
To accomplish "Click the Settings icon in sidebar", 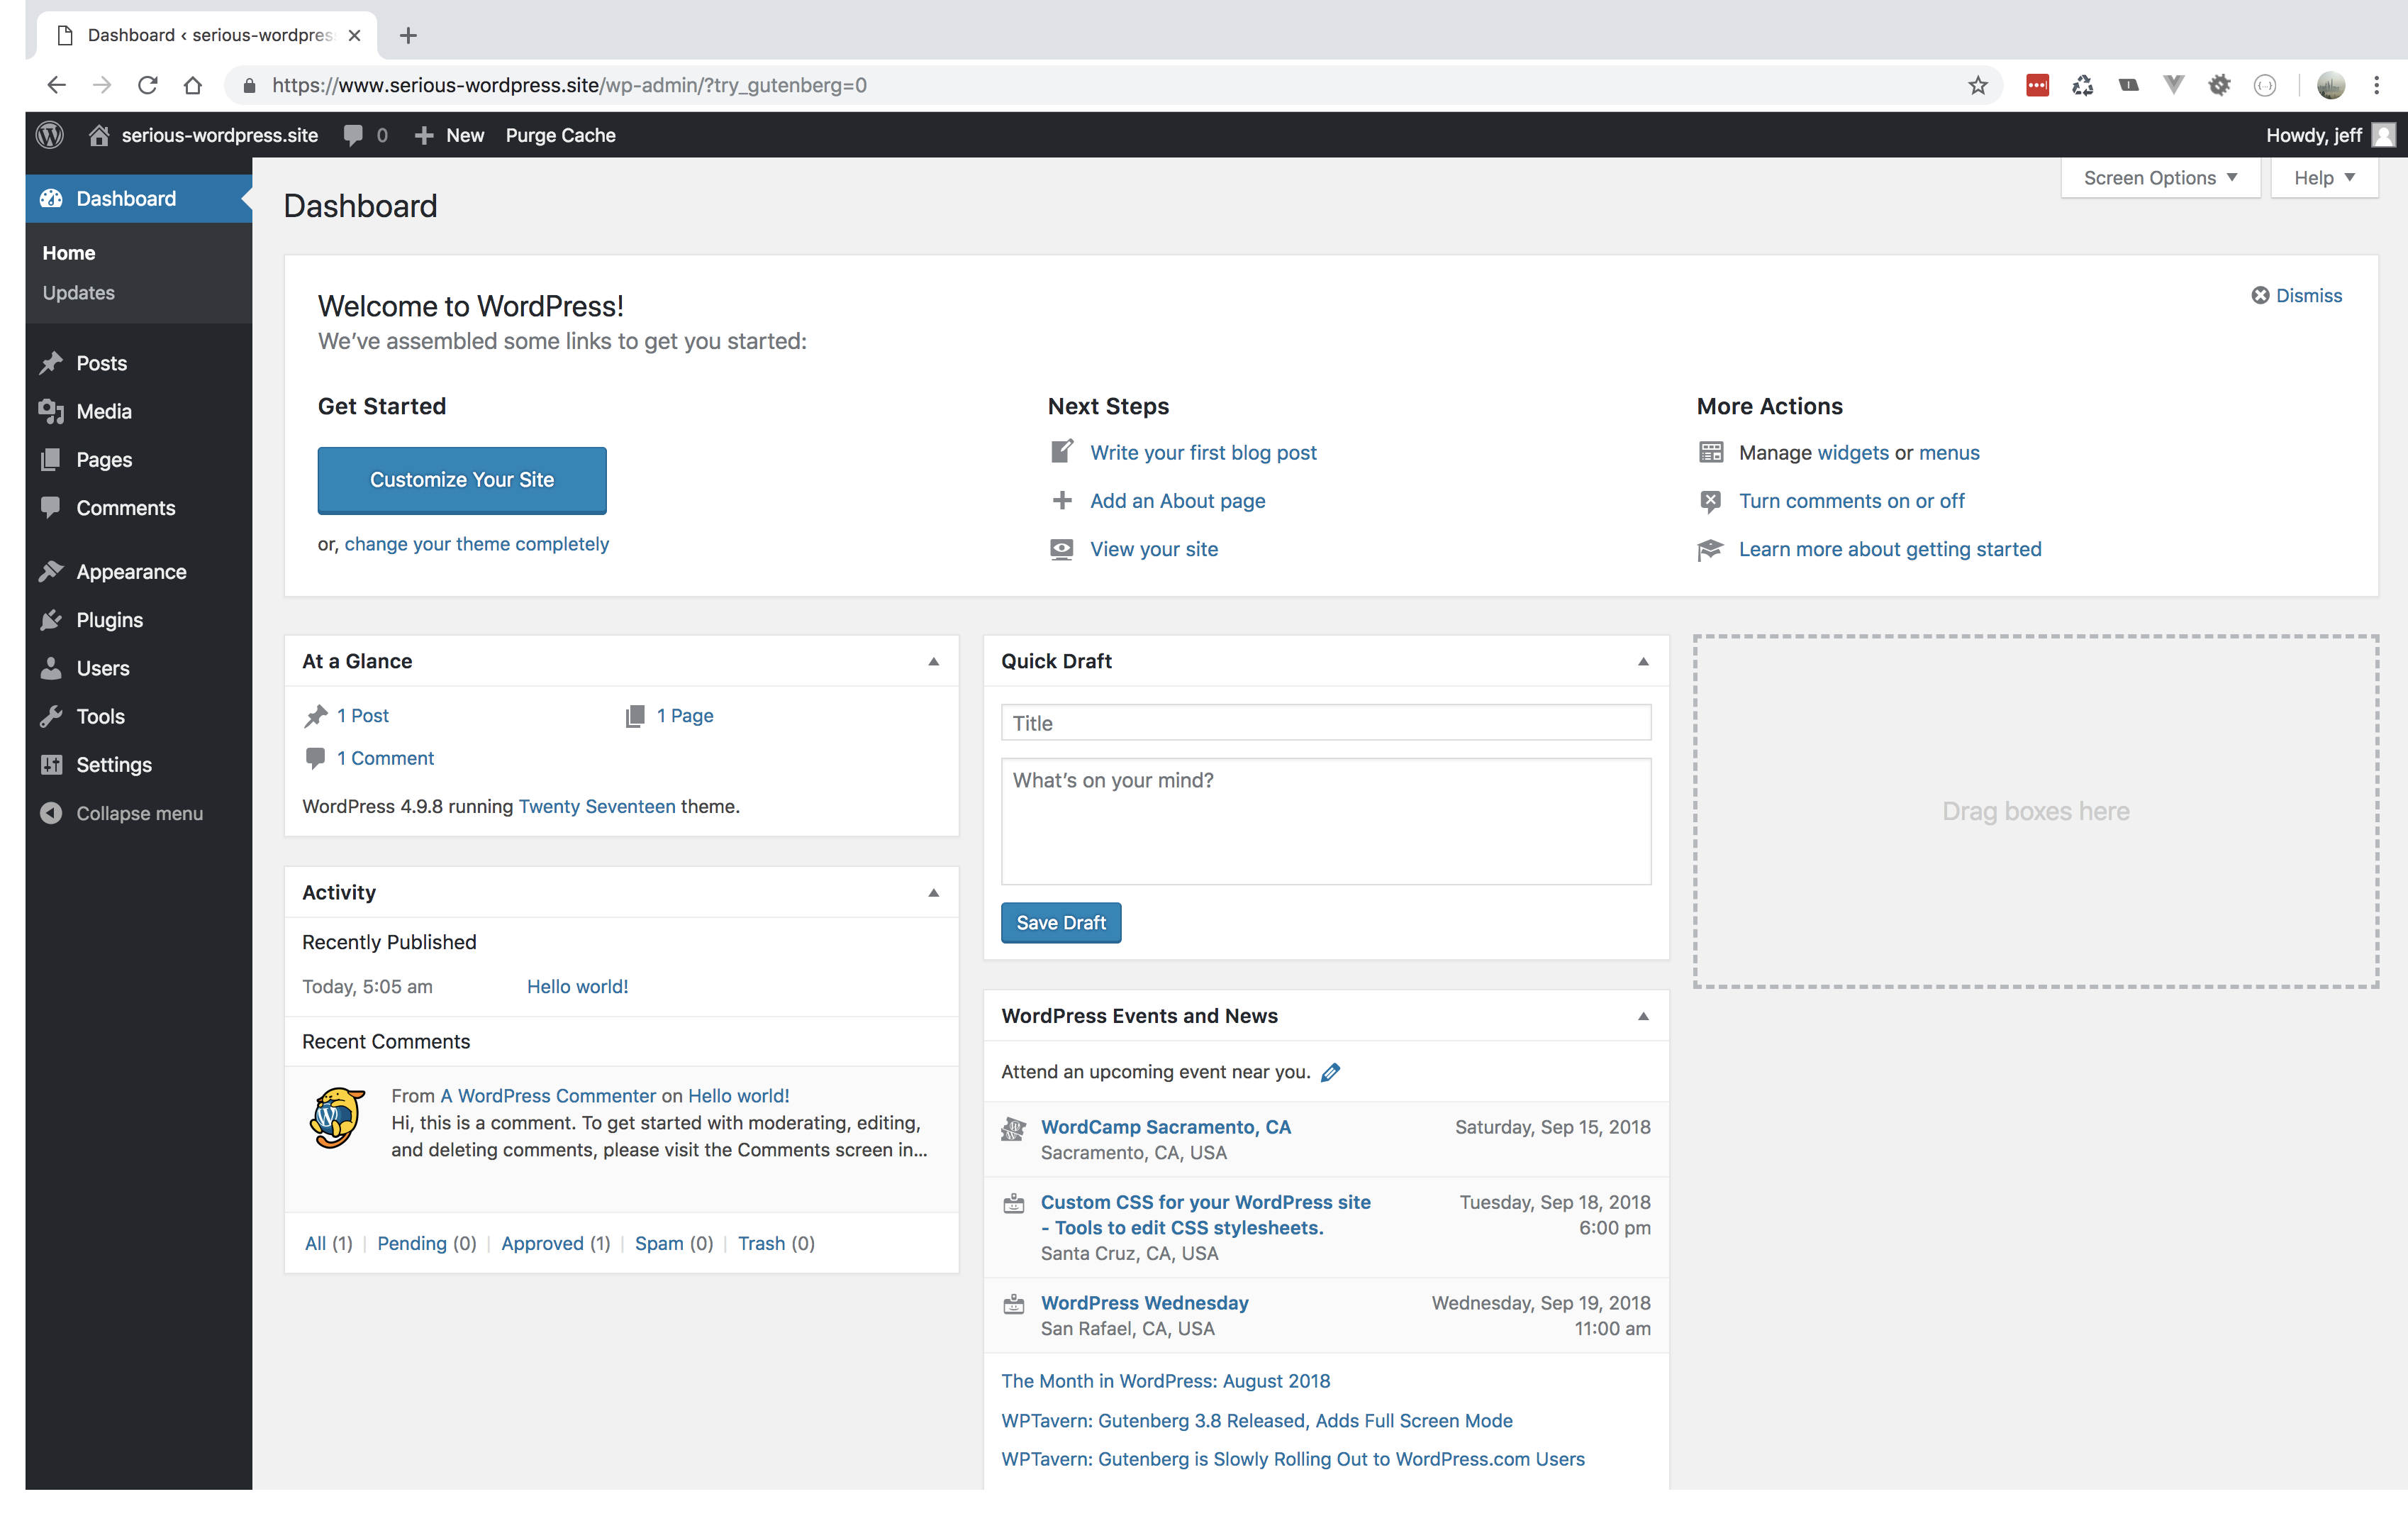I will pos(51,764).
